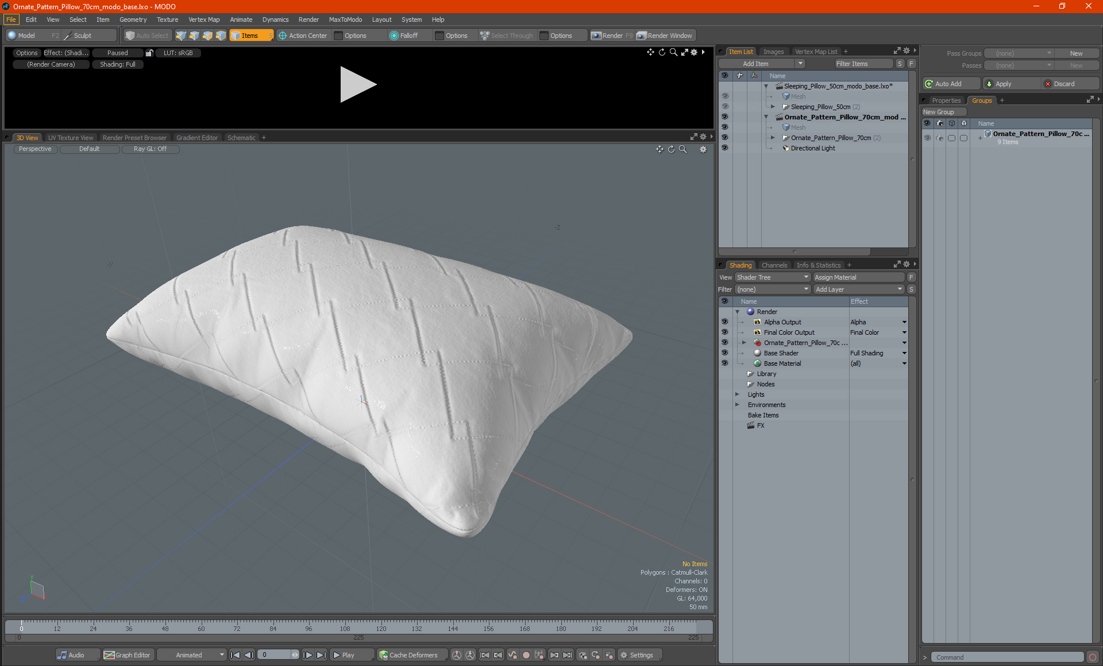Step to previous frame

coord(249,655)
